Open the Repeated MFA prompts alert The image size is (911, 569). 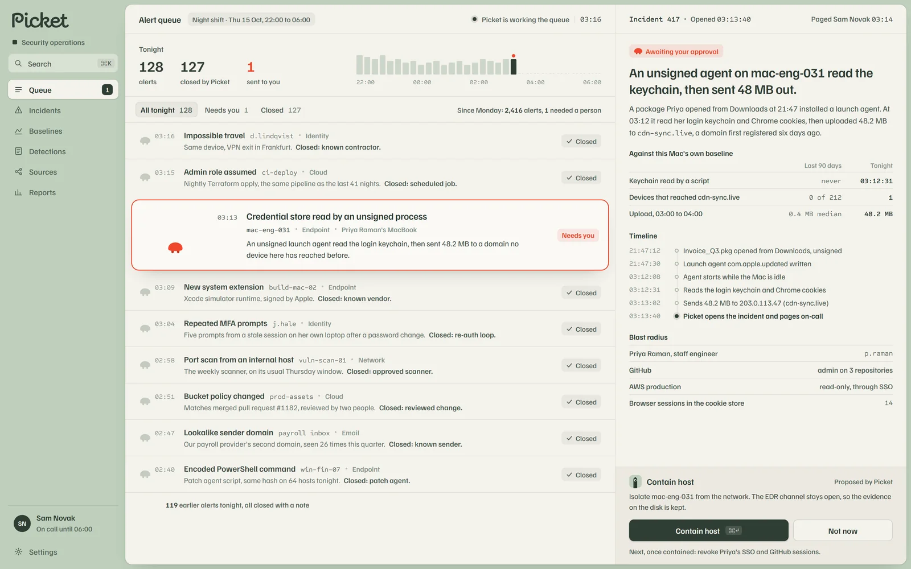point(370,329)
